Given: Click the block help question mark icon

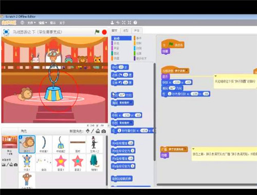Looking at the screenshot, I should (135, 23).
